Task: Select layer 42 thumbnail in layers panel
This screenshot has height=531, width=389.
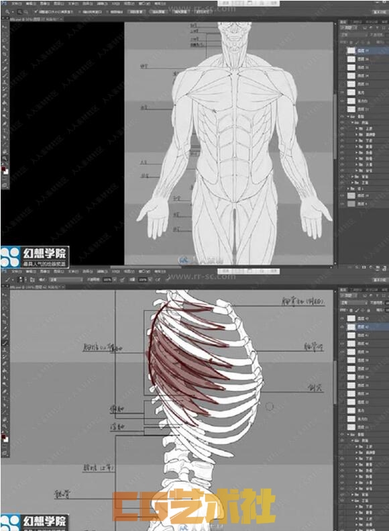Action: tap(351, 327)
